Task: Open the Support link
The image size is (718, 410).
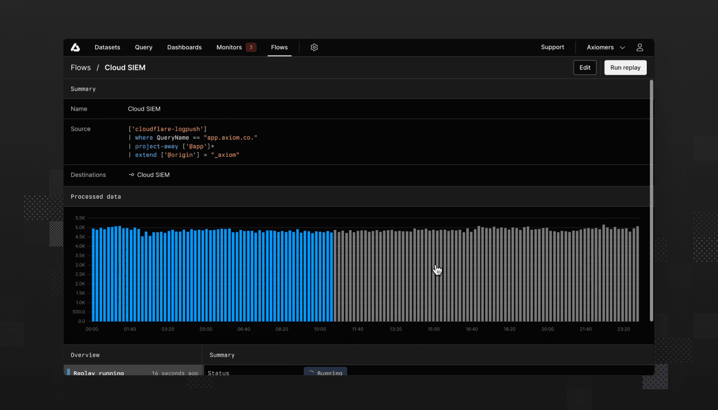Action: point(552,47)
